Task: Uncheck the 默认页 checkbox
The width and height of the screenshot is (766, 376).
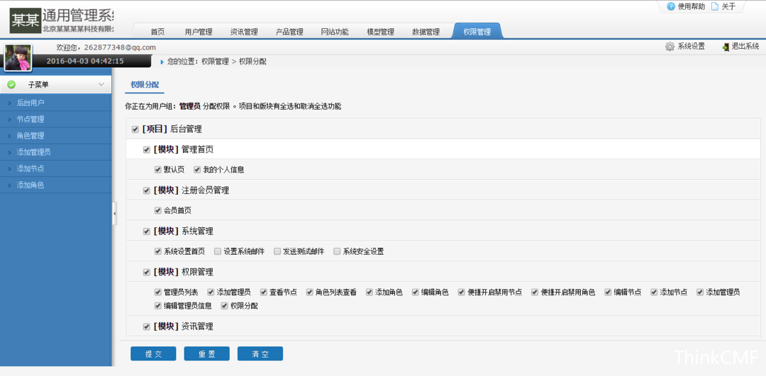Action: (x=157, y=170)
